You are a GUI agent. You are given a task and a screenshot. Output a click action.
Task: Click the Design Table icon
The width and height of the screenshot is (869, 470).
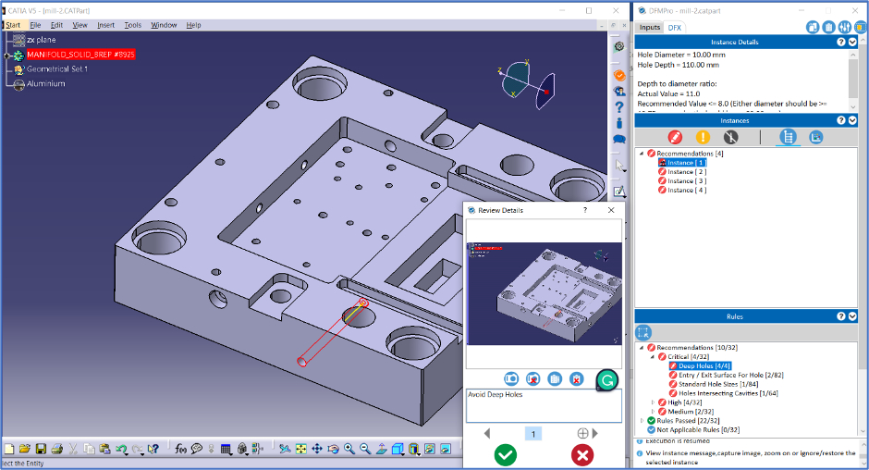(x=226, y=449)
